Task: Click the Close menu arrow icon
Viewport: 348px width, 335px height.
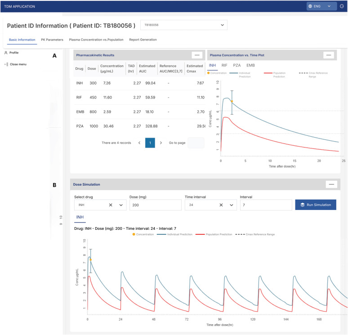Action: pos(6,64)
